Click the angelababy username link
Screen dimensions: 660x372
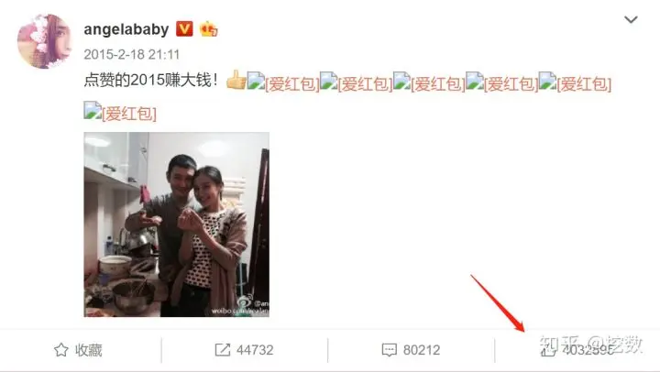coord(126,29)
